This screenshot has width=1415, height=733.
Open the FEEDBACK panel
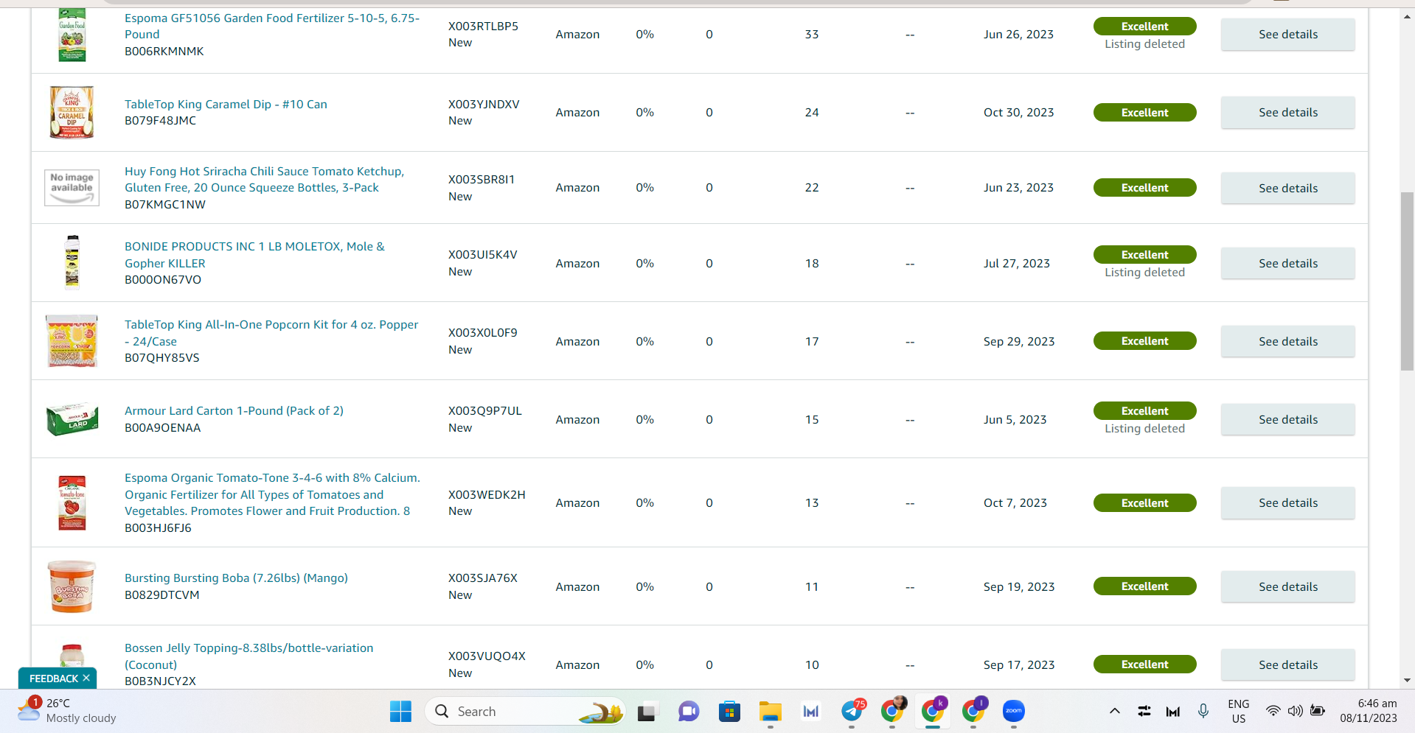point(54,678)
